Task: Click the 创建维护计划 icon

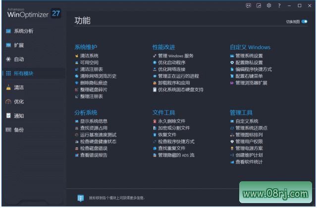Action: 232,155
